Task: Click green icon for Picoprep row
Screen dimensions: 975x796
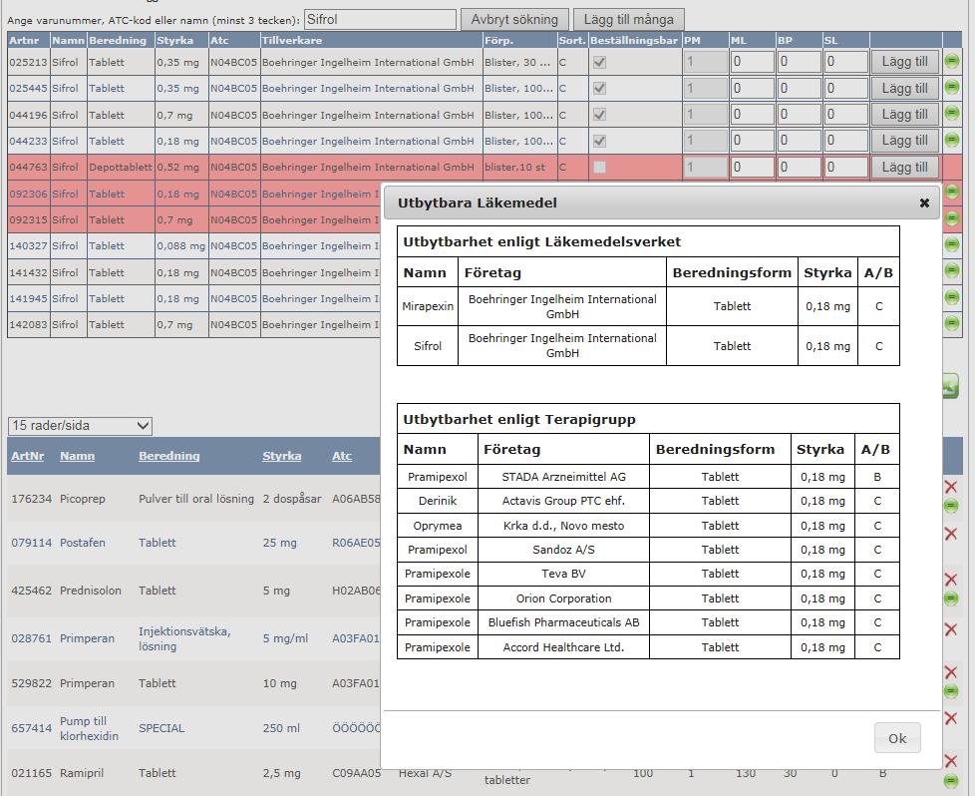Action: 951,506
